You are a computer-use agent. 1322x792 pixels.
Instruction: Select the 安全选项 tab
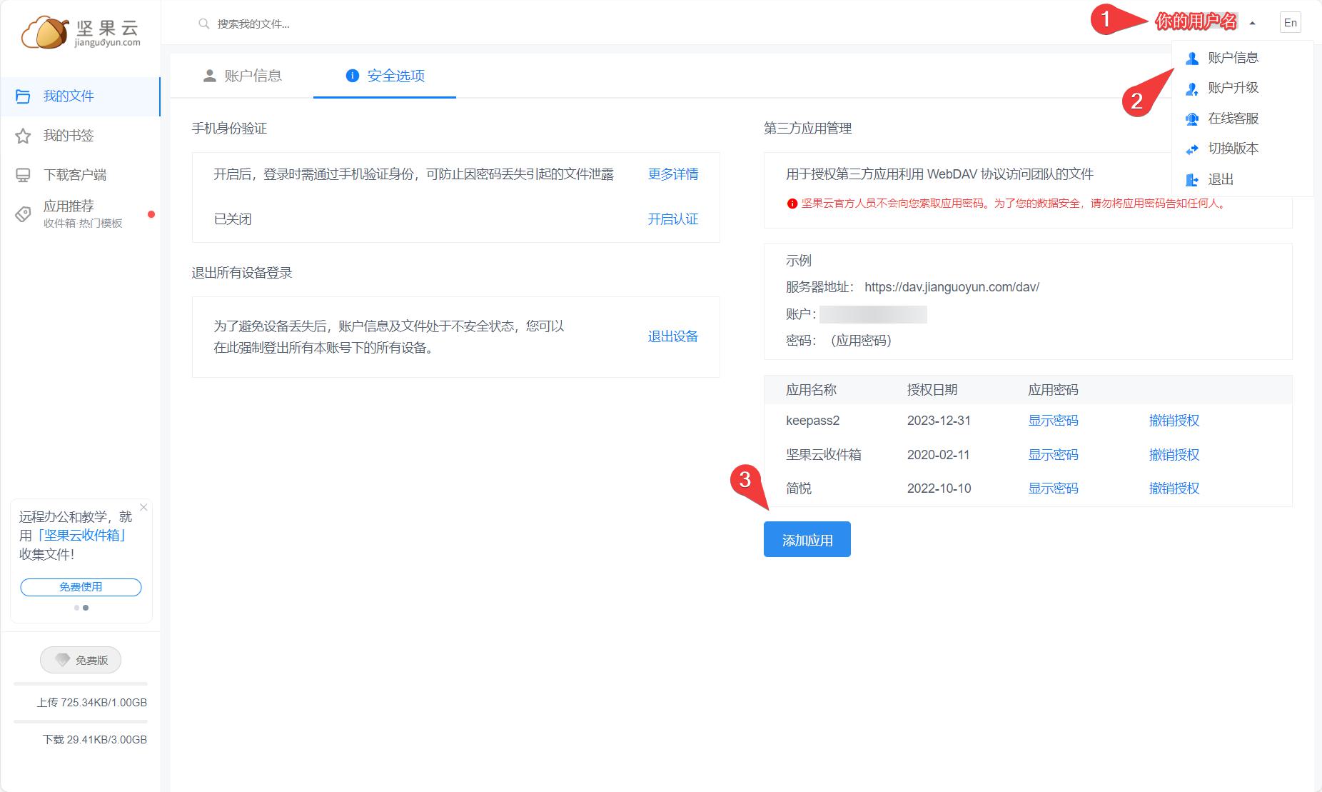pos(395,76)
